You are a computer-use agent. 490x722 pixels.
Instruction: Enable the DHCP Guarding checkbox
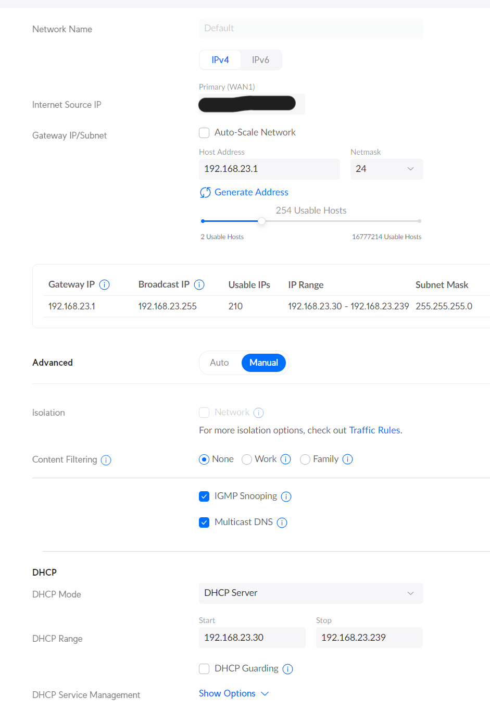pos(204,669)
